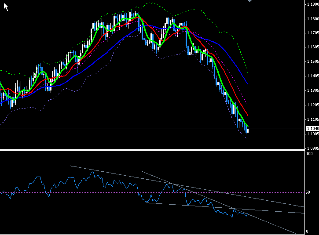The width and height of the screenshot is (319, 235).
Task: Click the 1.1205 price scale value
Action: point(312,105)
